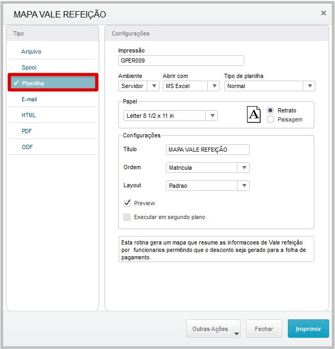Open the Abrir com MS Excel dropdown

coord(191,86)
